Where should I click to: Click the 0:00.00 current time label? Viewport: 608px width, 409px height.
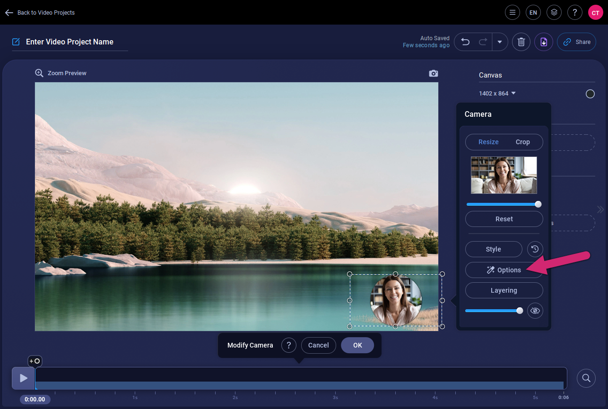pos(35,399)
